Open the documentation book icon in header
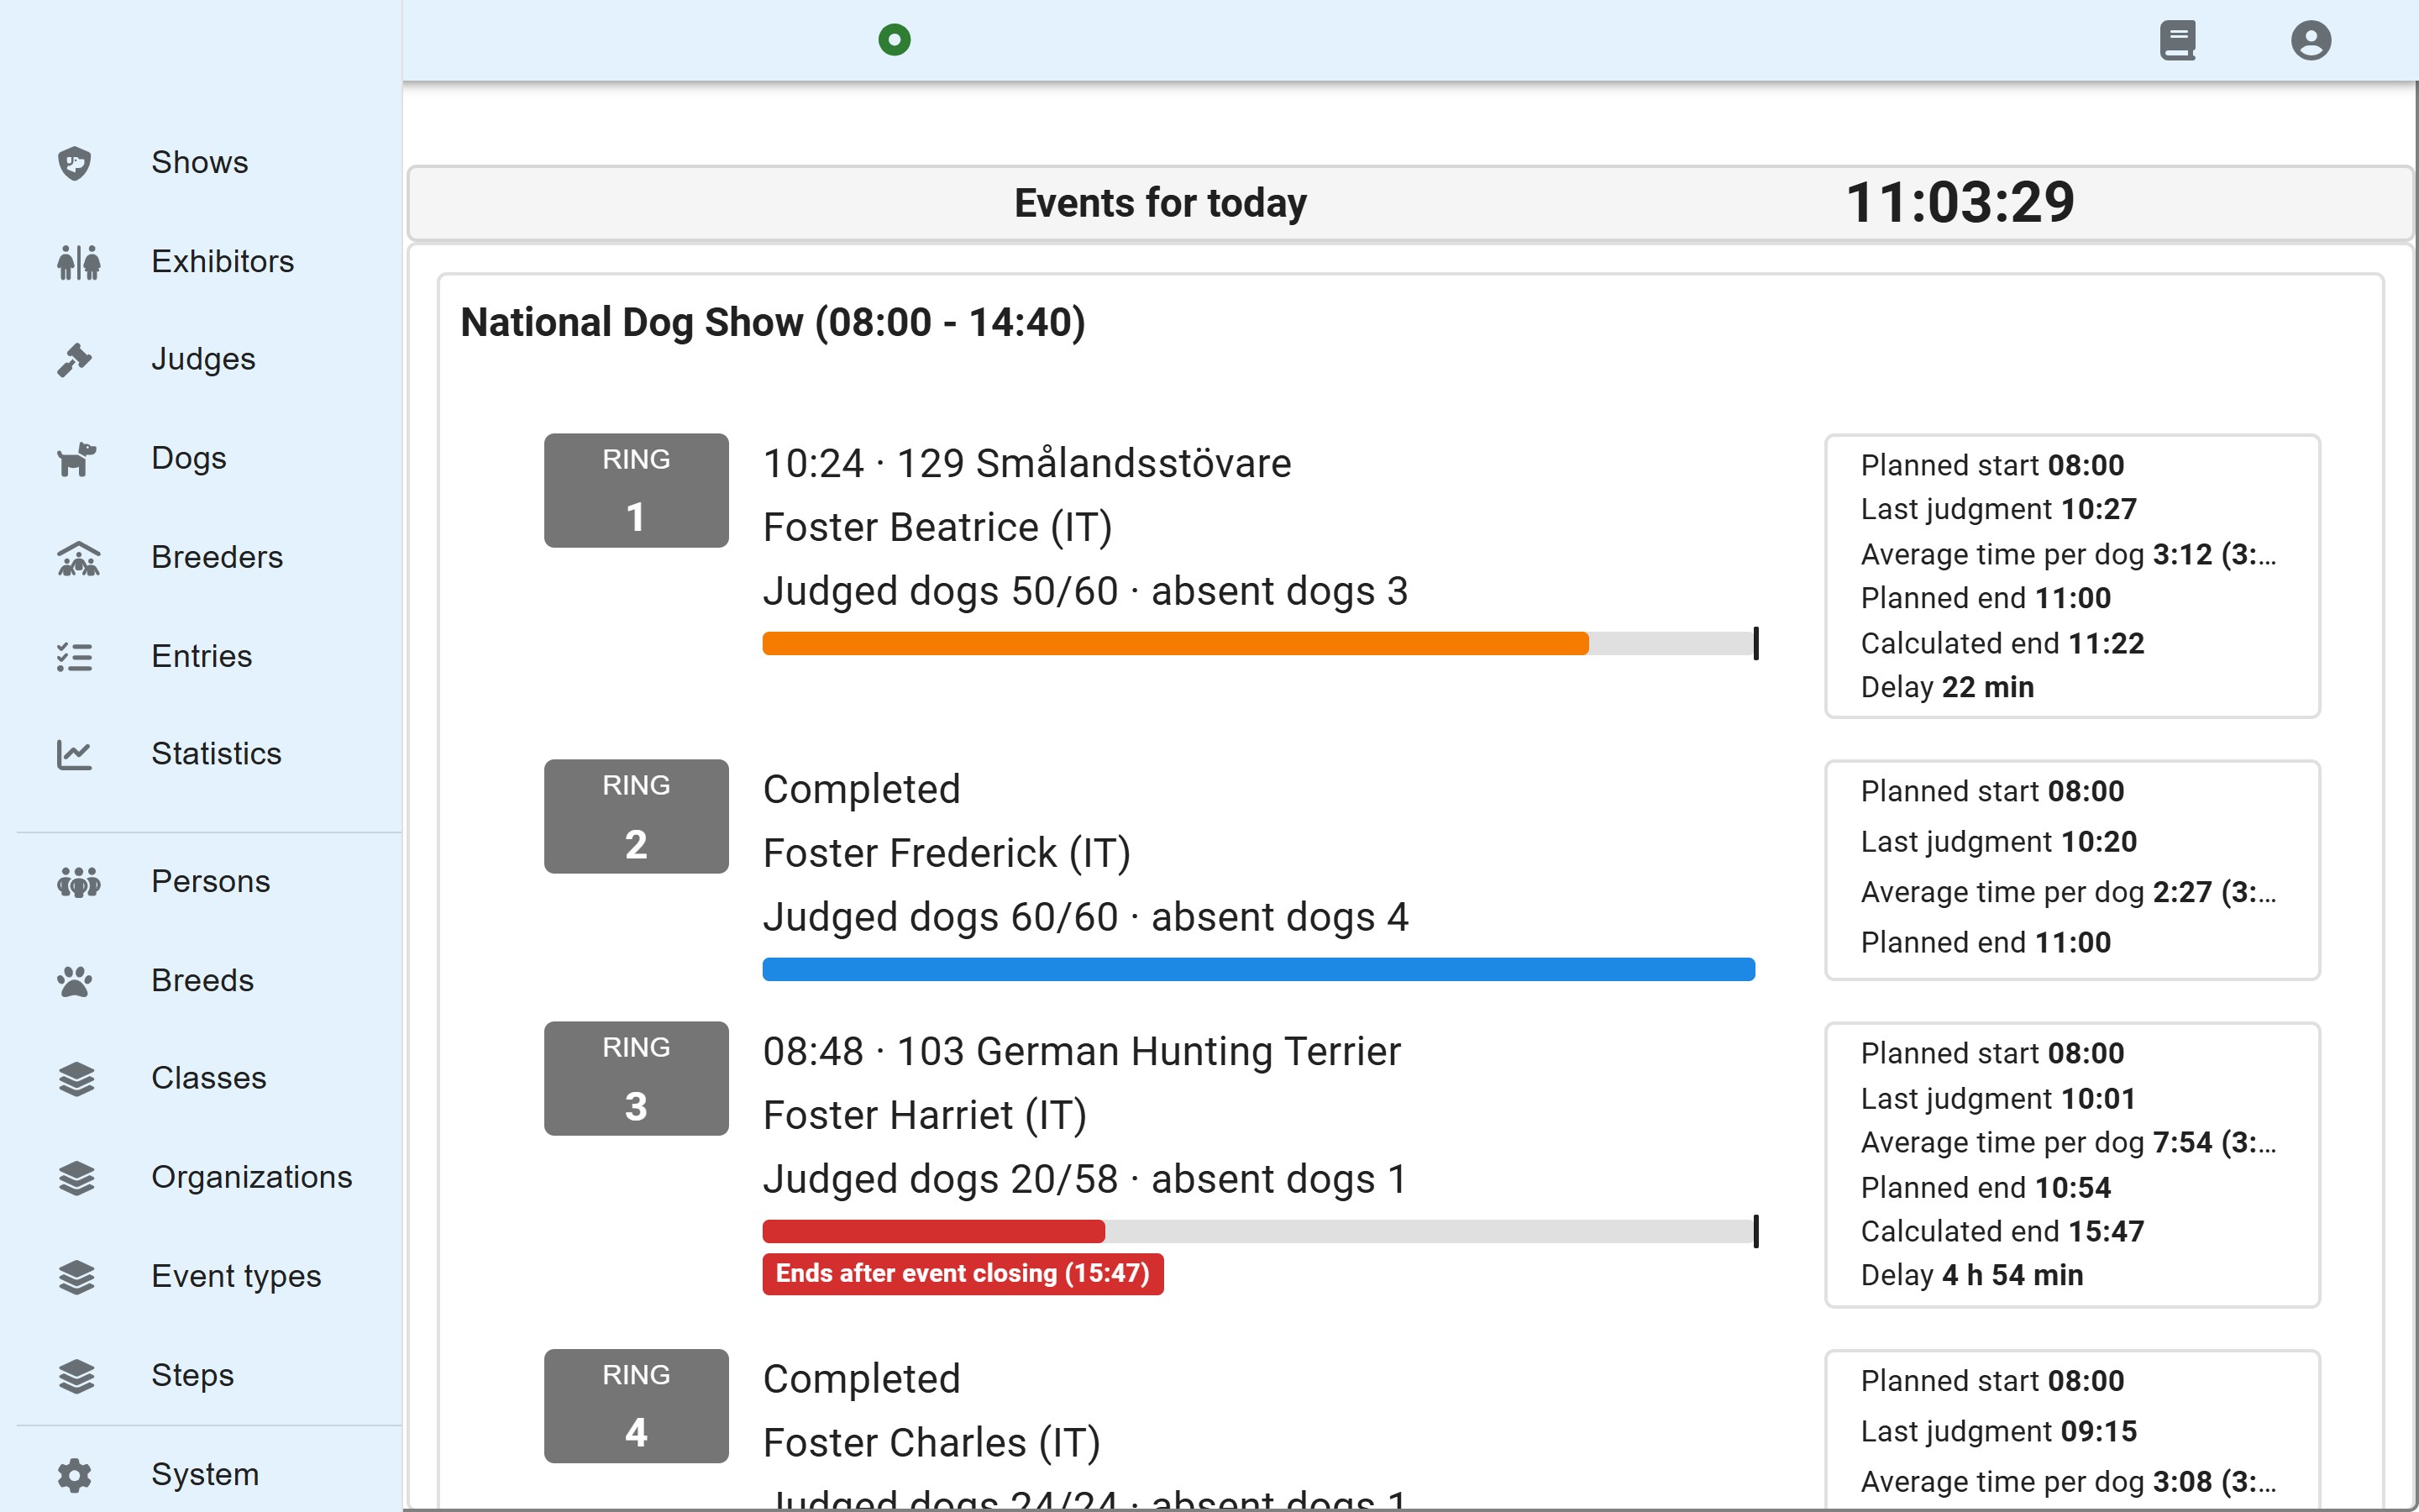2419x1512 pixels. (2177, 41)
